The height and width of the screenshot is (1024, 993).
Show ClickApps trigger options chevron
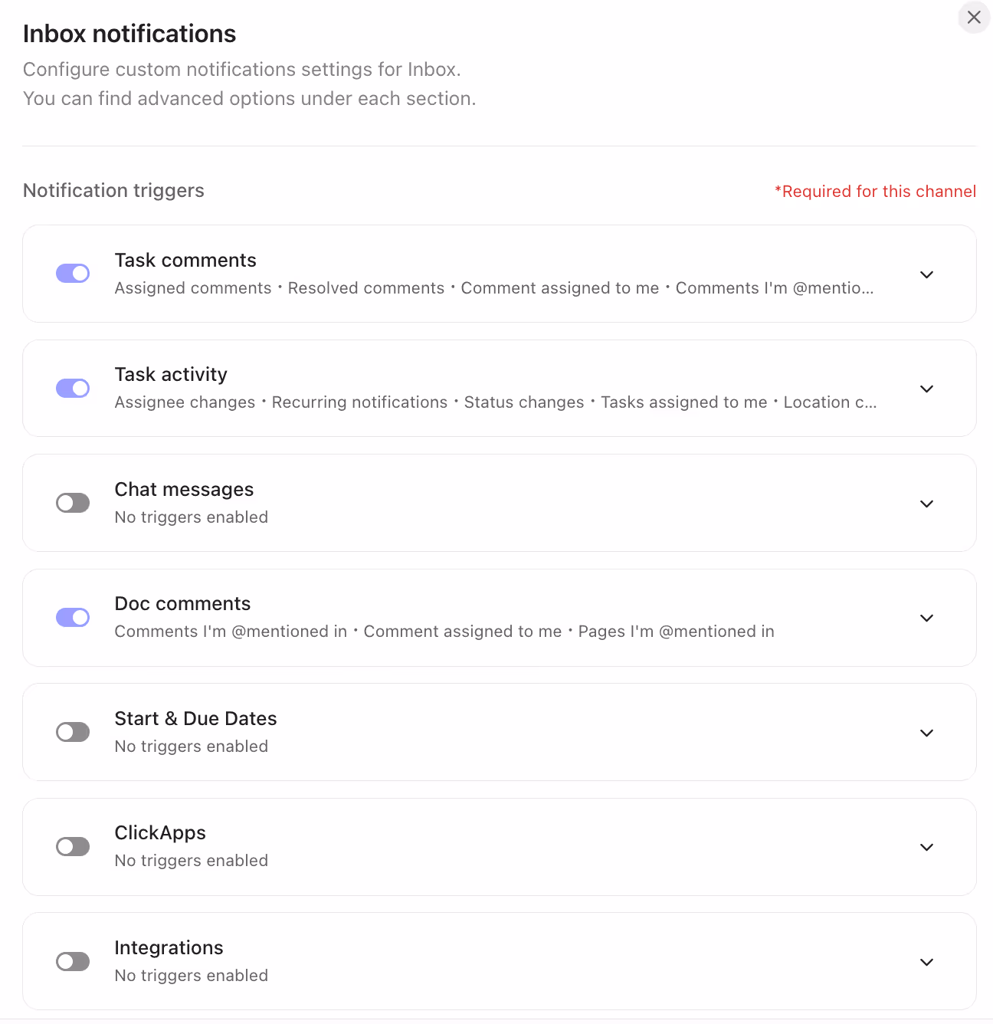click(x=926, y=847)
